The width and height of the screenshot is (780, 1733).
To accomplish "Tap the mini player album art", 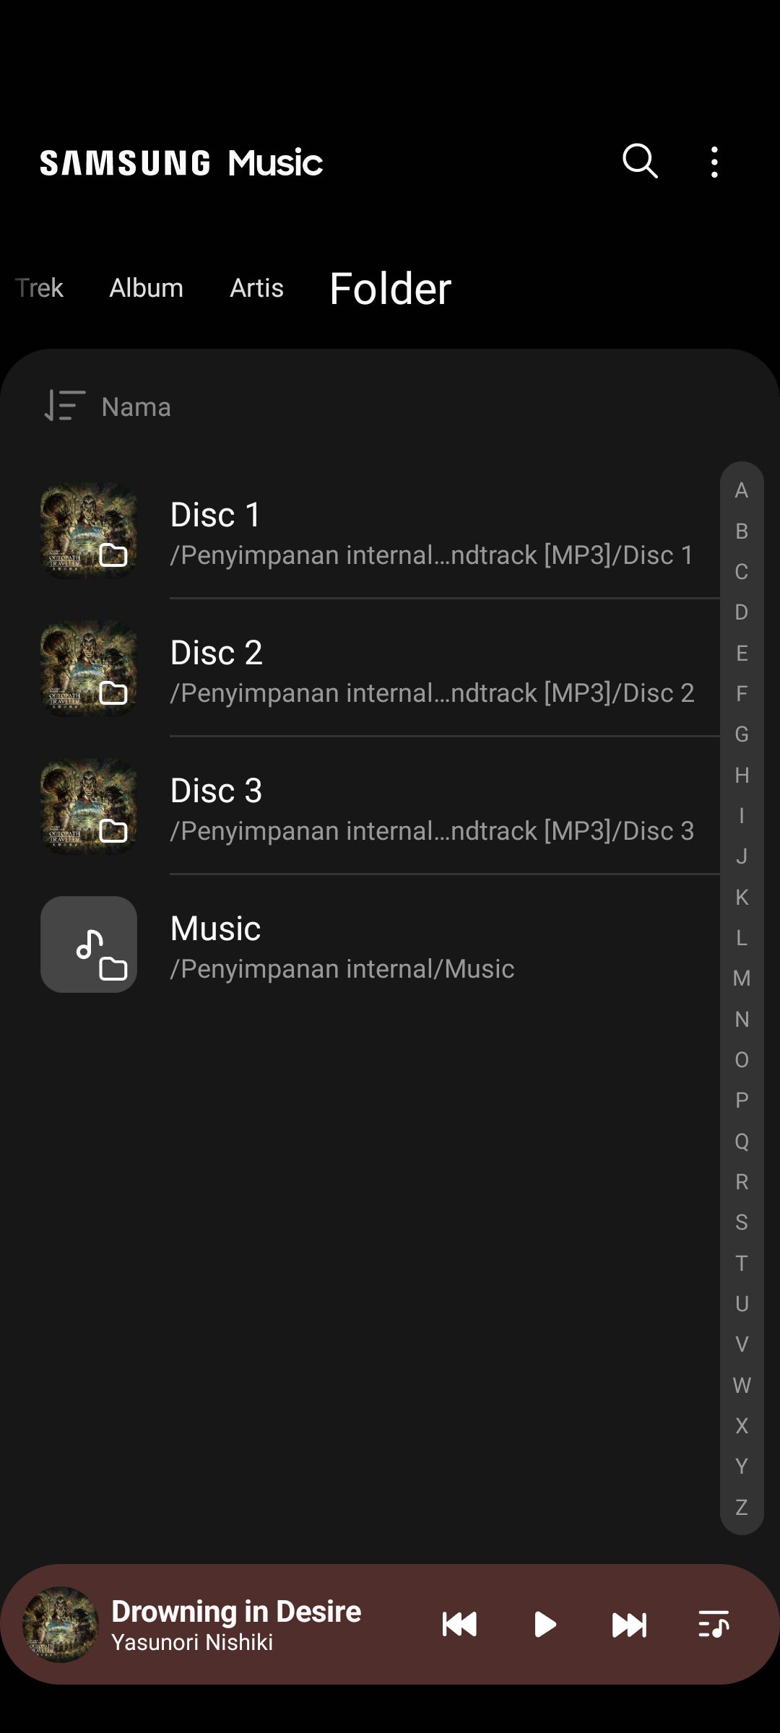I will click(x=61, y=1625).
